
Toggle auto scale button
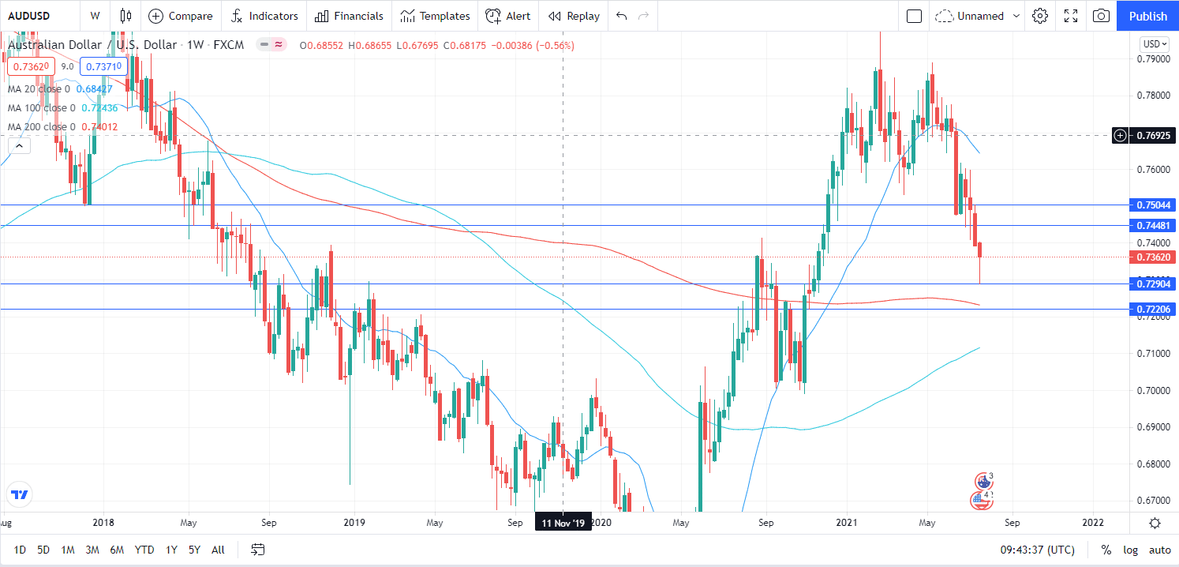(x=1159, y=550)
